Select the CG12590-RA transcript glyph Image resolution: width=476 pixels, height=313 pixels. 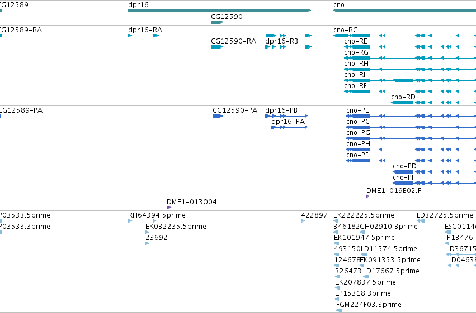click(x=217, y=47)
